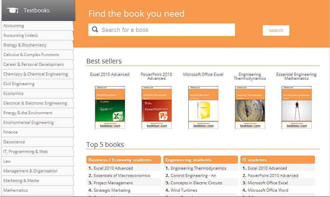Open Energy & the Environment category
Image resolution: width=330 pixels, height=197 pixels.
pyautogui.click(x=37, y=113)
